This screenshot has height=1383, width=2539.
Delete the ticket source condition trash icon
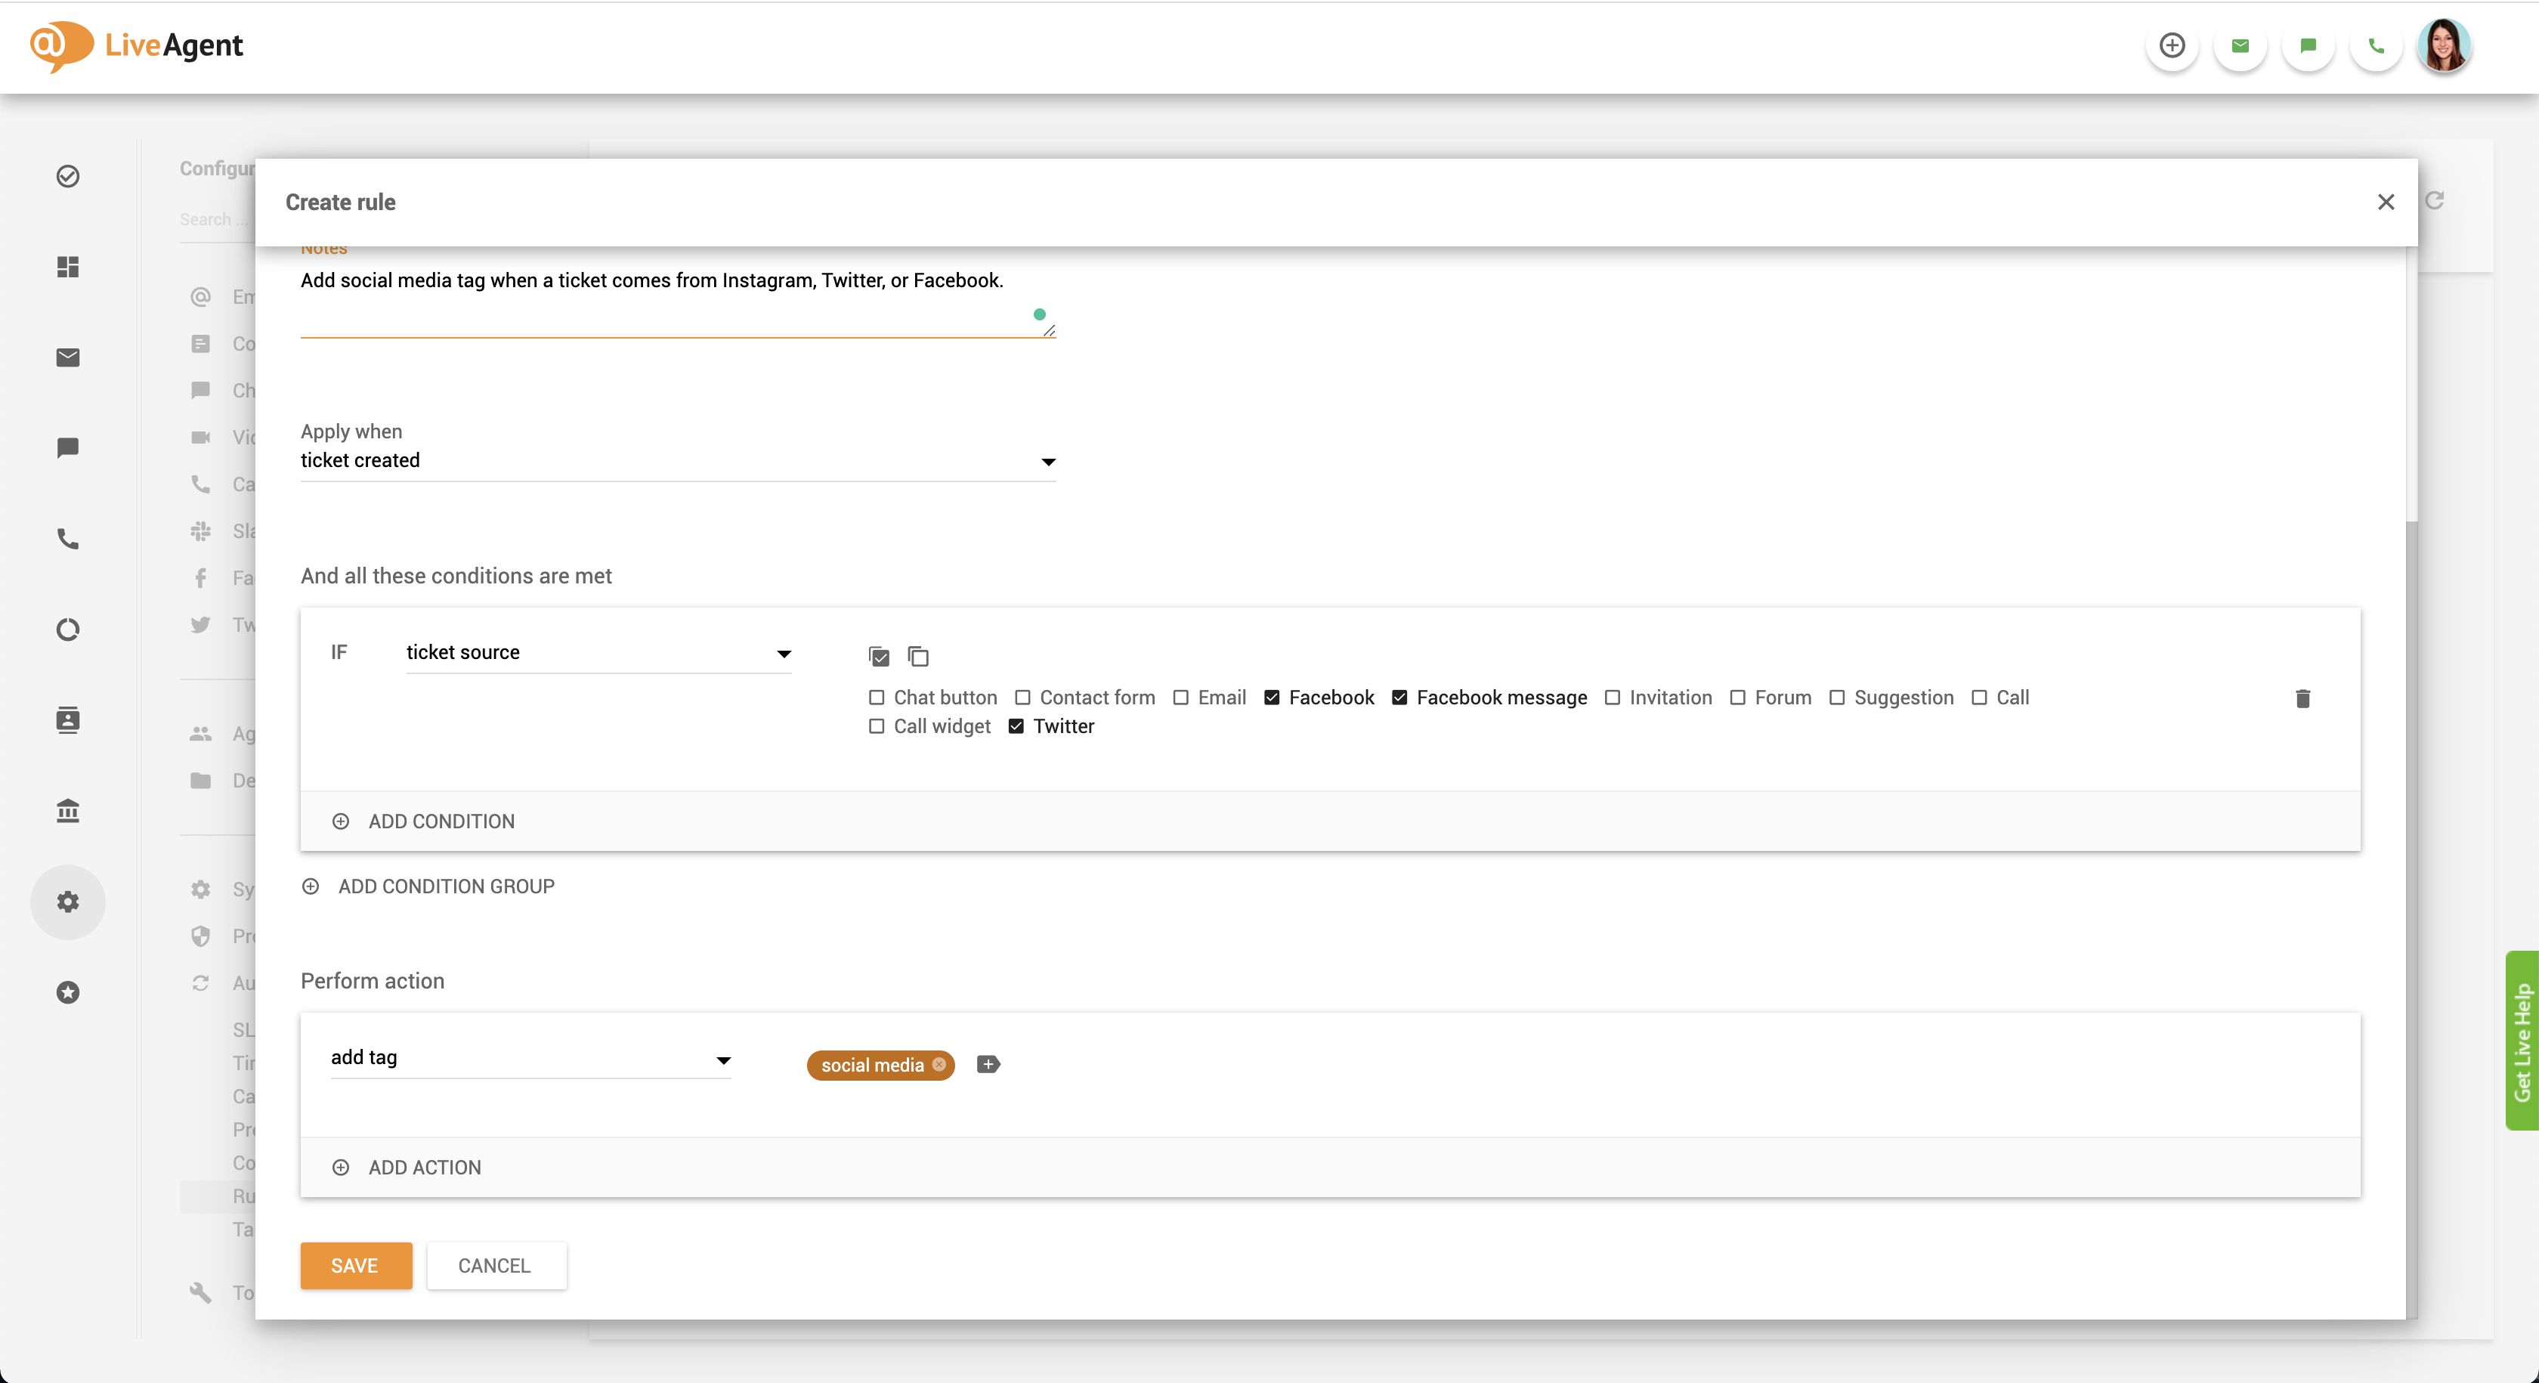[2302, 699]
